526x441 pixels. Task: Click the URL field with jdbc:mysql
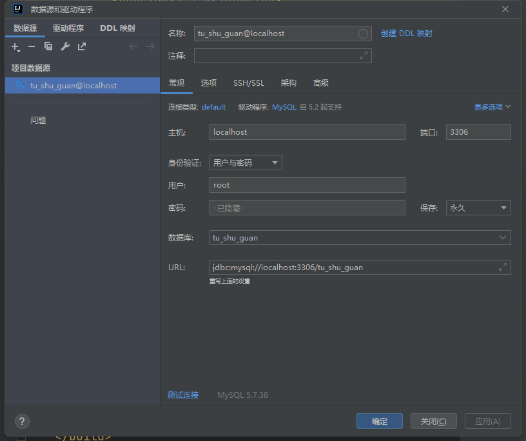tap(360, 268)
